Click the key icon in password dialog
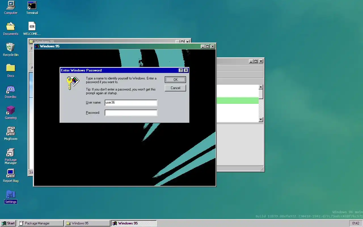The height and width of the screenshot is (227, 363). [x=73, y=83]
